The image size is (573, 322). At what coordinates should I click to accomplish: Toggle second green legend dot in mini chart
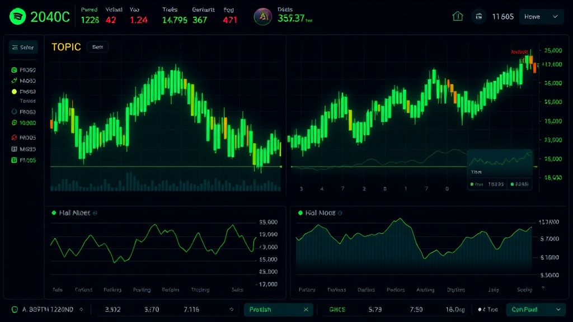(512, 184)
